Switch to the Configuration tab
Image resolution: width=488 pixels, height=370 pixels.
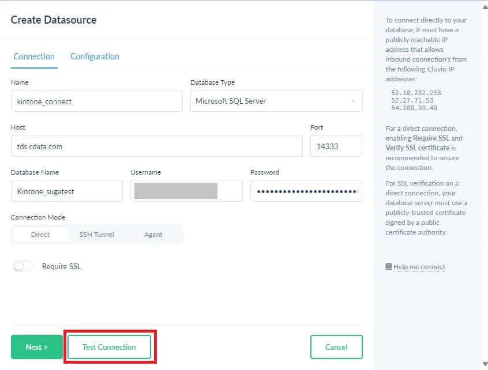click(x=95, y=56)
